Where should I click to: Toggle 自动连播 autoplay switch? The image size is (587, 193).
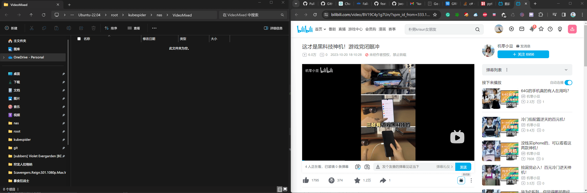(x=568, y=83)
